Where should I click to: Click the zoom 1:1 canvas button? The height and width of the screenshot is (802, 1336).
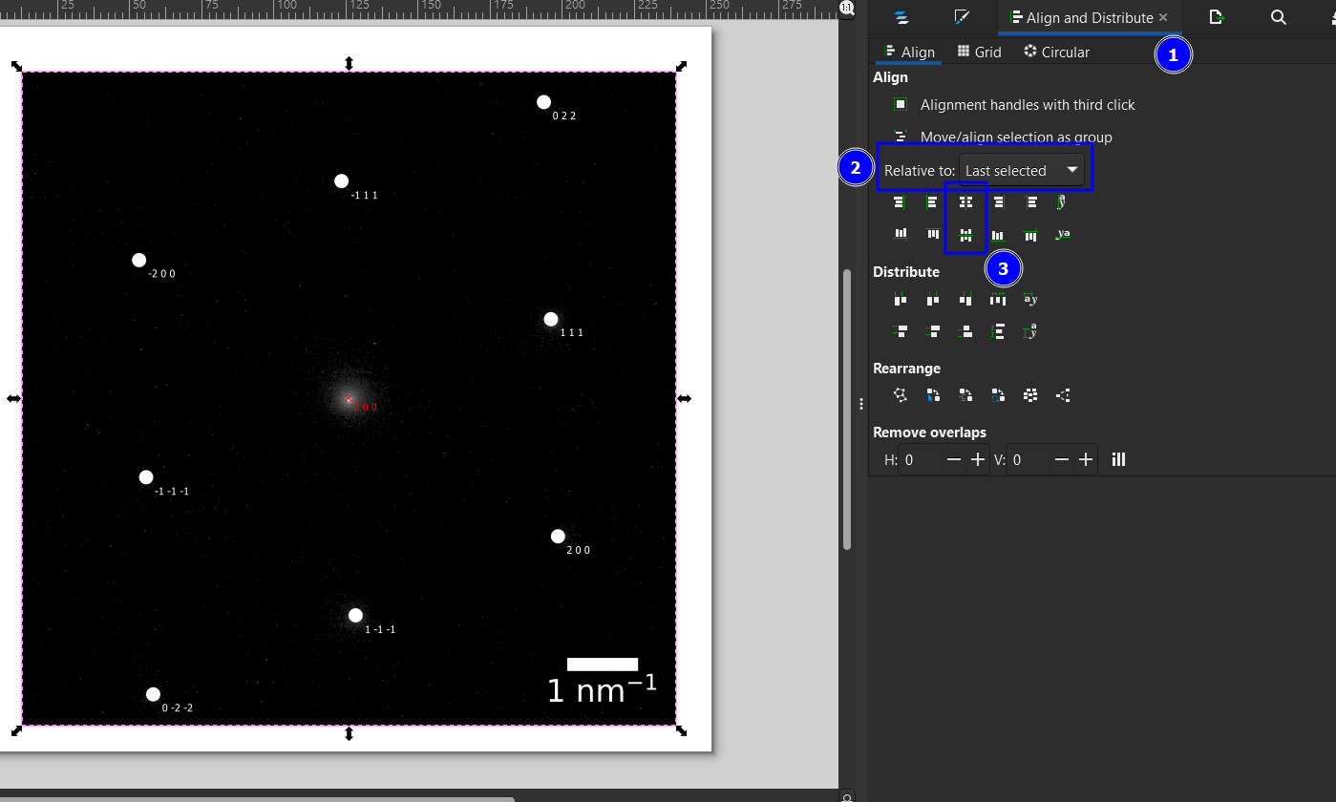(847, 8)
